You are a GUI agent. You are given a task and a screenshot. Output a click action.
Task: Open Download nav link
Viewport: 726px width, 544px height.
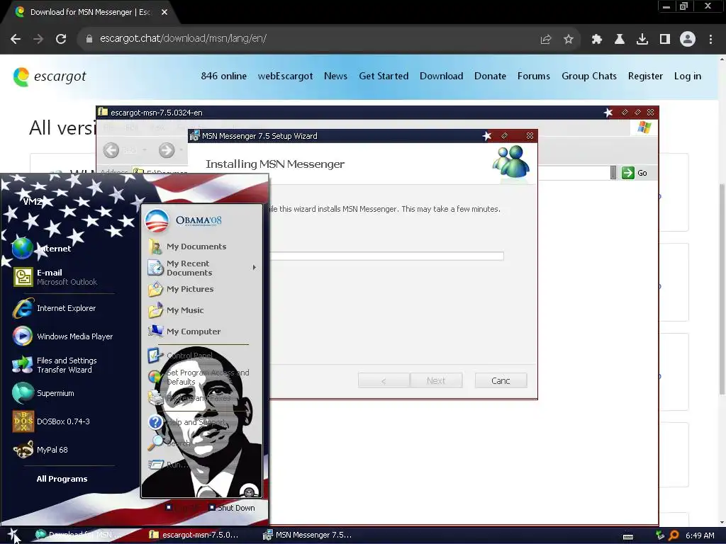pyautogui.click(x=441, y=76)
